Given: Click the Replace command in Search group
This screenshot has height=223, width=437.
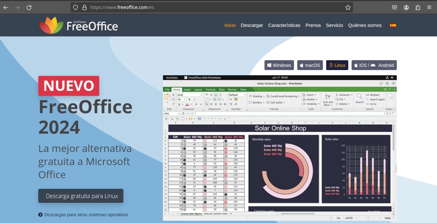Looking at the screenshot, I should pyautogui.click(x=373, y=95).
